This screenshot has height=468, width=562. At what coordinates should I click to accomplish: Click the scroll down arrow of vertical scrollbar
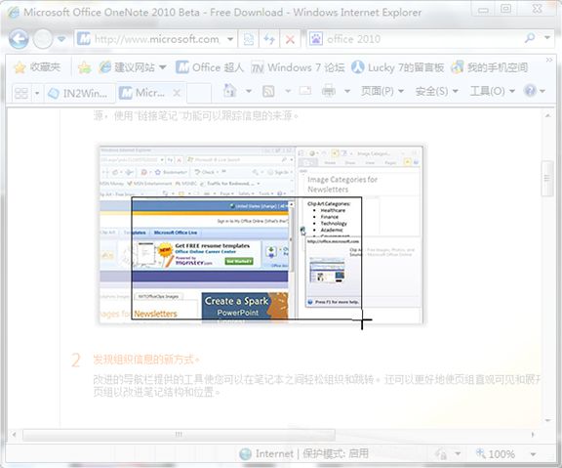(547, 421)
